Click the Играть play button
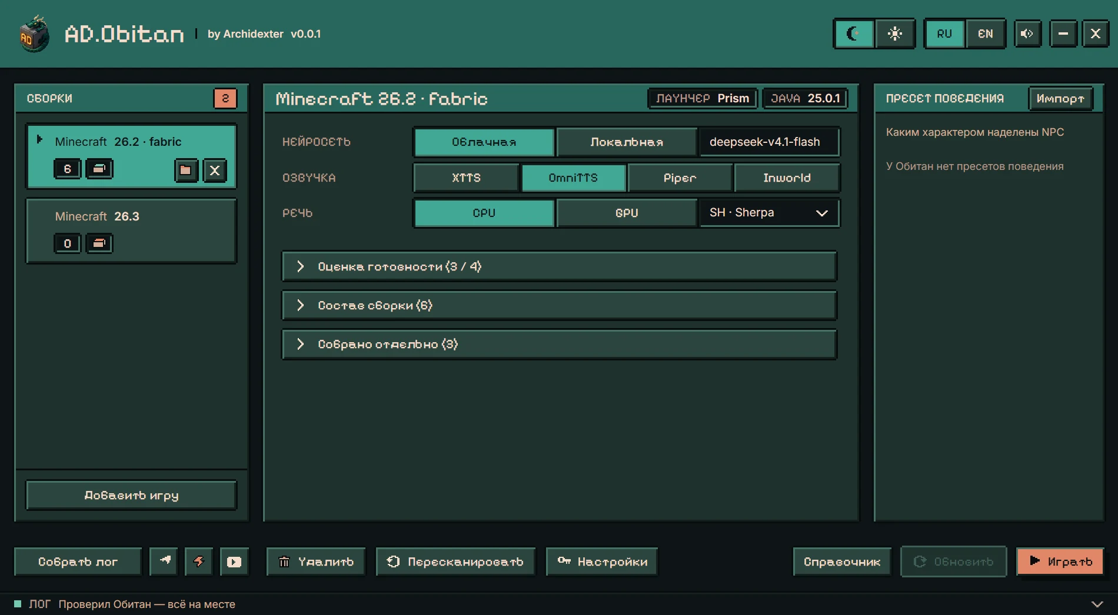This screenshot has width=1118, height=615. 1060,561
